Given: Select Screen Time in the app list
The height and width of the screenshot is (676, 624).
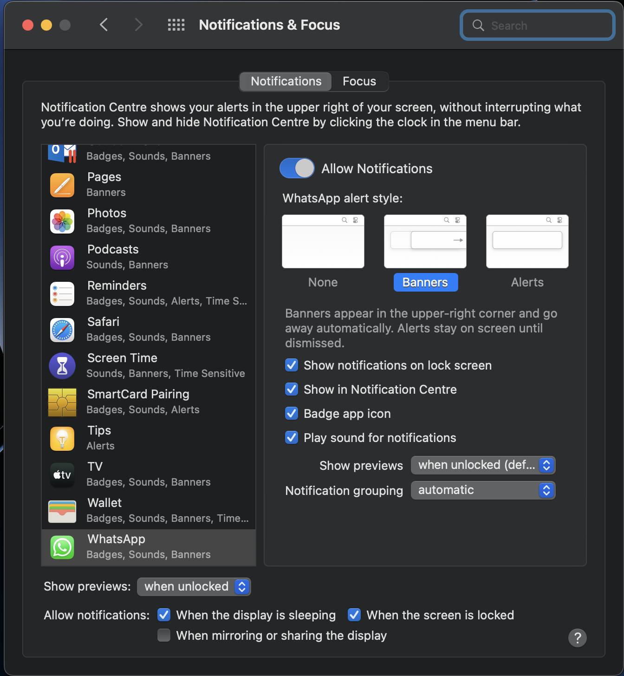Looking at the screenshot, I should click(x=149, y=366).
